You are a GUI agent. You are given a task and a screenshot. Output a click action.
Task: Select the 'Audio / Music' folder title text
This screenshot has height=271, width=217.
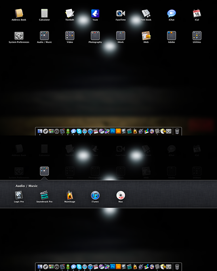coord(26,186)
